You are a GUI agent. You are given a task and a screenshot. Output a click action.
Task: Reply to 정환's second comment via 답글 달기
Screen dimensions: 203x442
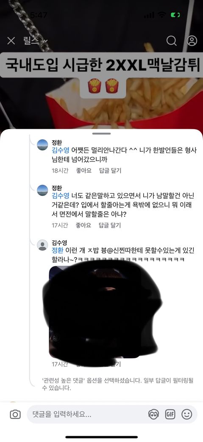[110, 225]
